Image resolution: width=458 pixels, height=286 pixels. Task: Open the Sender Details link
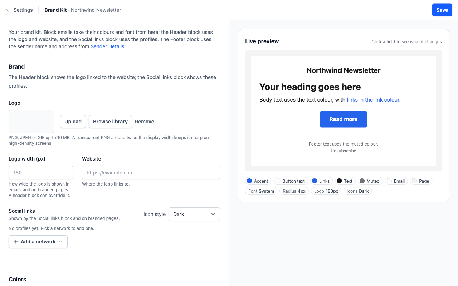(107, 46)
